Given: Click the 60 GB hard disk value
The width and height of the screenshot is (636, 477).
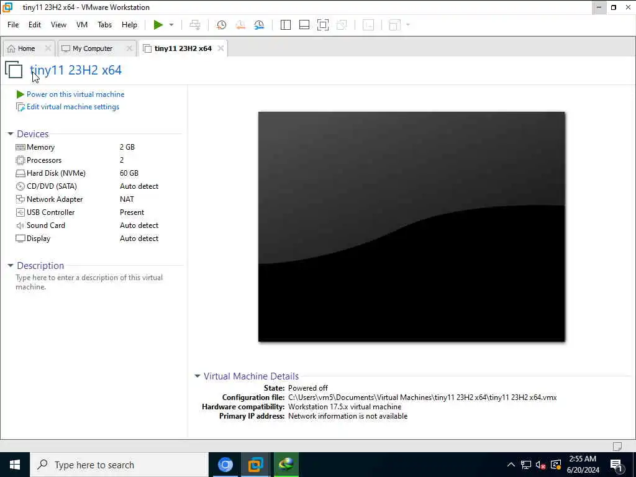Looking at the screenshot, I should [x=129, y=173].
